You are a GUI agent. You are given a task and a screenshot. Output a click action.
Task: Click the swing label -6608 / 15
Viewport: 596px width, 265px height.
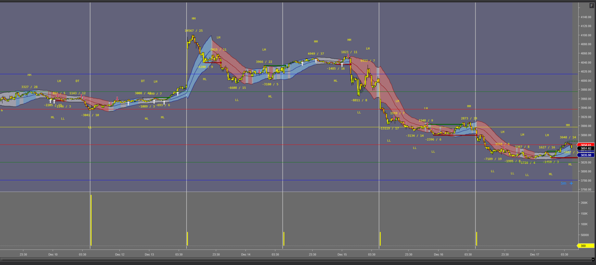237,88
